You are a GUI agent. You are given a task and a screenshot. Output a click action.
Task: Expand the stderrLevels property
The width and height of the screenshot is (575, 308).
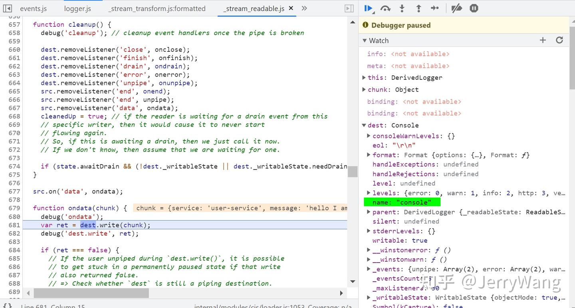point(369,231)
